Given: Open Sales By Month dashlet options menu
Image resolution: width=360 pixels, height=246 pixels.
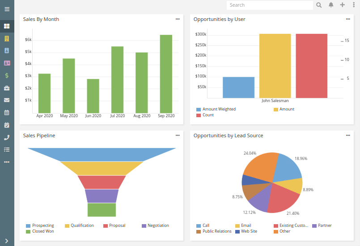Looking at the screenshot, I should 178,19.
